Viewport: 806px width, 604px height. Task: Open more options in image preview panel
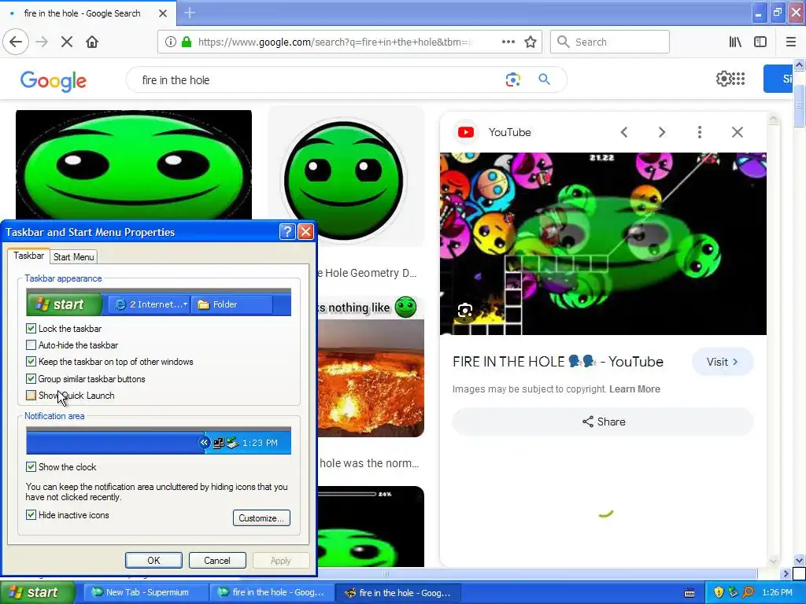[700, 132]
